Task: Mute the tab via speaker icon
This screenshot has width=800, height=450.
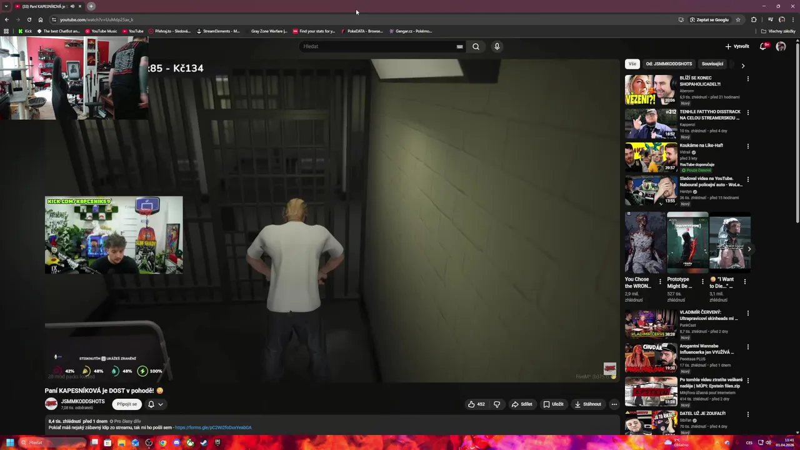Action: pyautogui.click(x=72, y=6)
